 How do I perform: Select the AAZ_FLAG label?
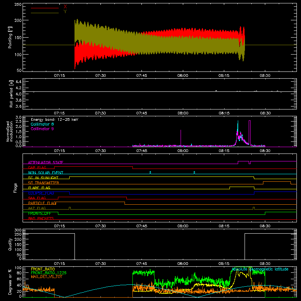(x=37, y=208)
